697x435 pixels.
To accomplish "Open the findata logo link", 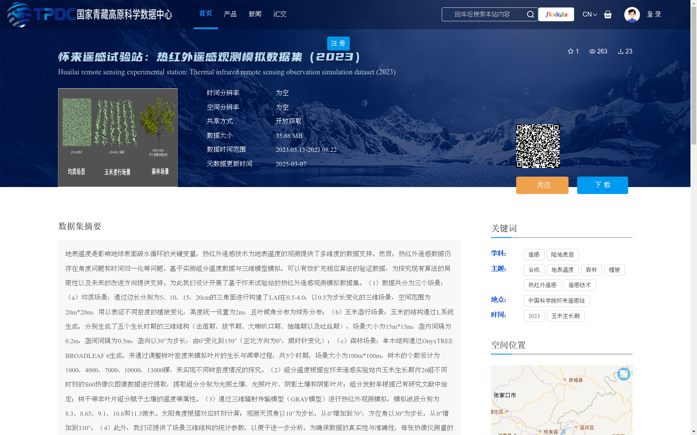I will (x=556, y=14).
